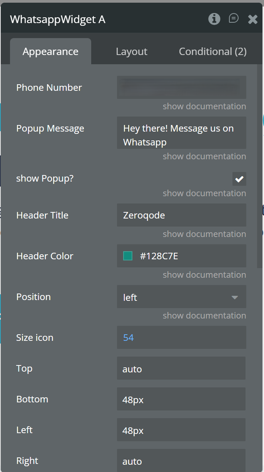Click the Phone Number input field
Viewport: 264px width, 472px height.
(181, 87)
